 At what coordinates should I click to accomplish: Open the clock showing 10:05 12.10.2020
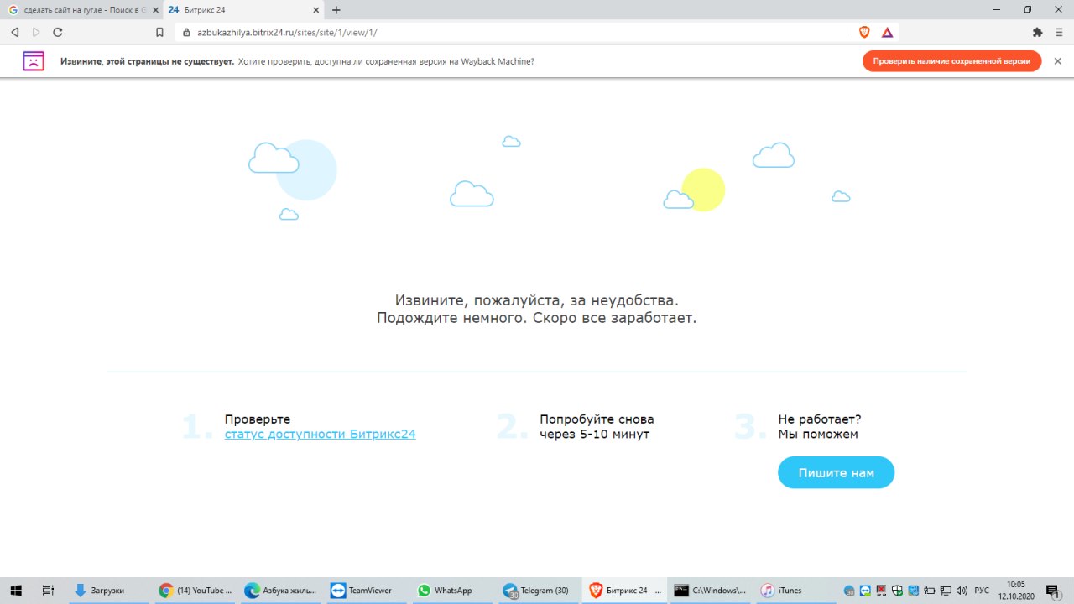1016,591
